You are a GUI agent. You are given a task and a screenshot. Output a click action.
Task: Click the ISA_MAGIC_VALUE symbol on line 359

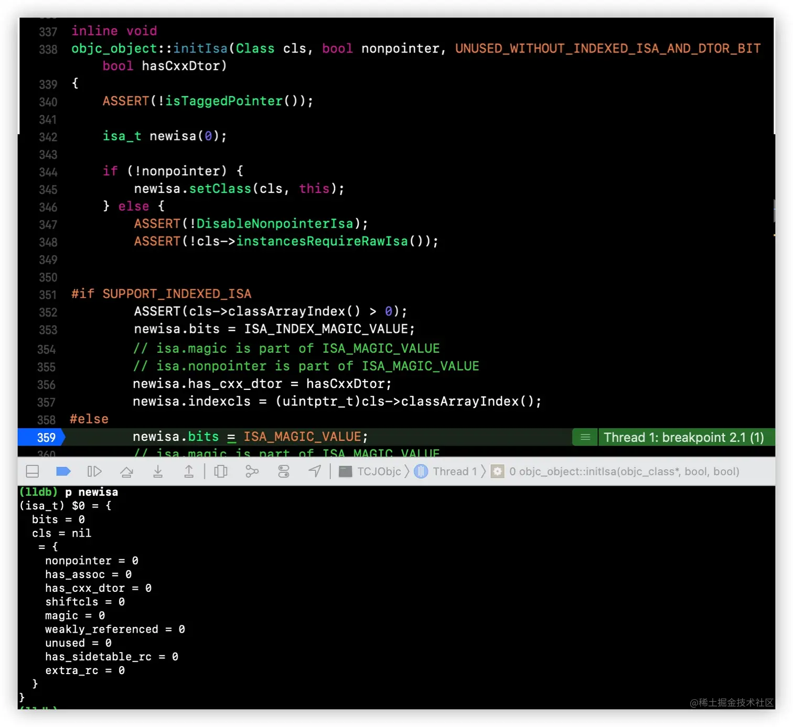(x=303, y=437)
